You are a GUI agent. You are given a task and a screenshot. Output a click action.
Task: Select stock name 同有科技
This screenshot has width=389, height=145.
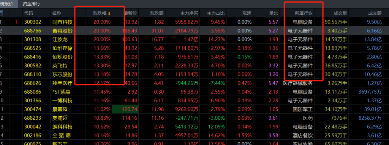(x=63, y=22)
